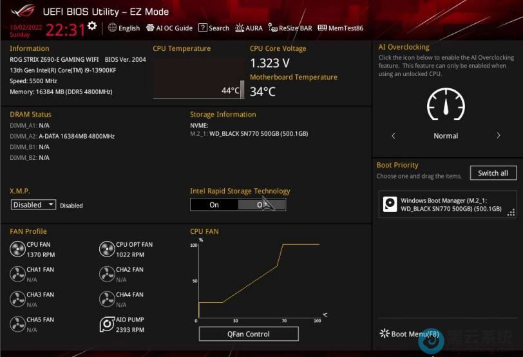
Task: Select Windows Boot Manager boot priority entry
Action: pyautogui.click(x=447, y=204)
